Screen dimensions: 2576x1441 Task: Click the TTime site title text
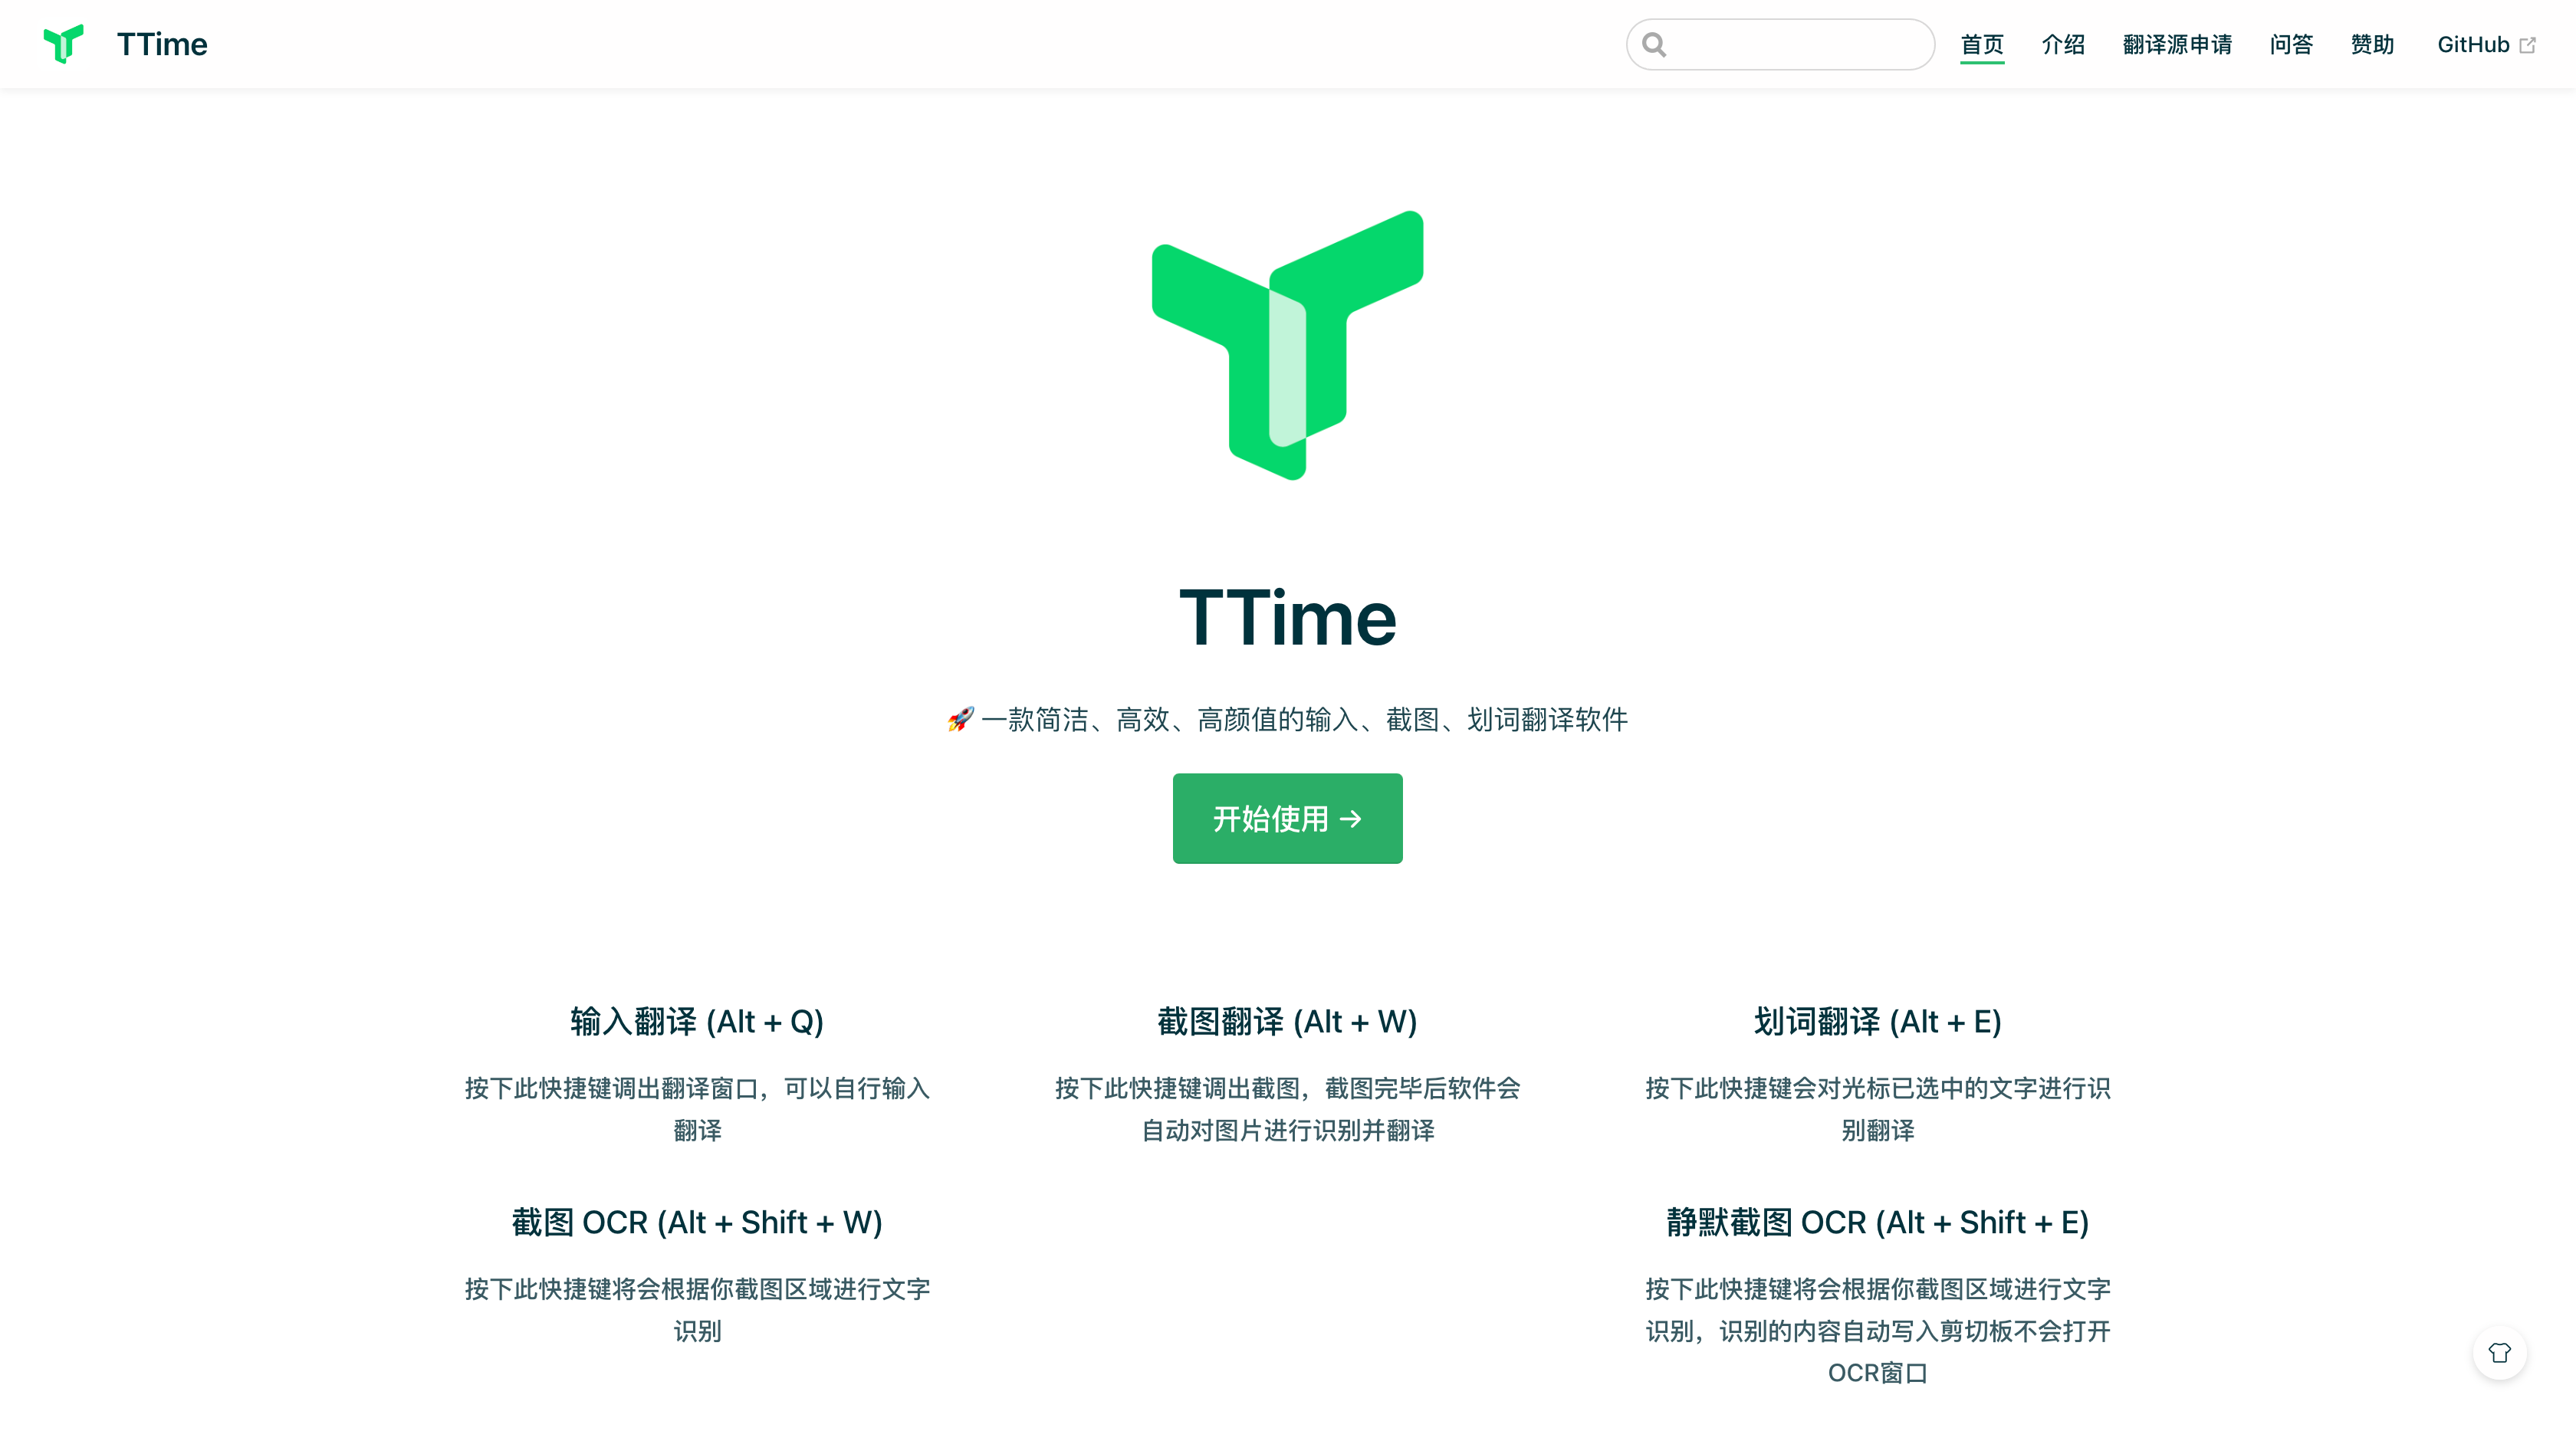[x=162, y=45]
